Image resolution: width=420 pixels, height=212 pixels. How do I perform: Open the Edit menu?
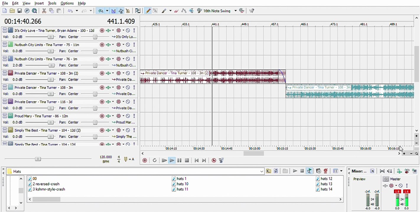tap(15, 3)
